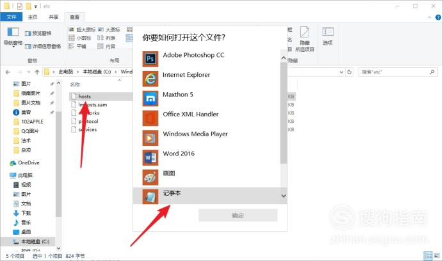Expand the address bar history dropdown

point(341,72)
